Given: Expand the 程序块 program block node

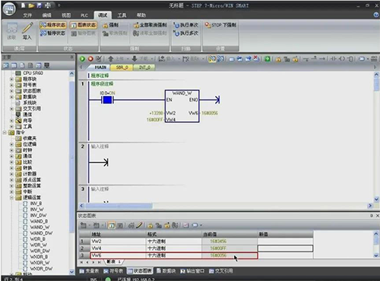Looking at the screenshot, I should tap(11, 79).
